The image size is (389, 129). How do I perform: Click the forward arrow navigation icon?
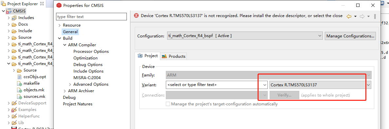click(362, 16)
